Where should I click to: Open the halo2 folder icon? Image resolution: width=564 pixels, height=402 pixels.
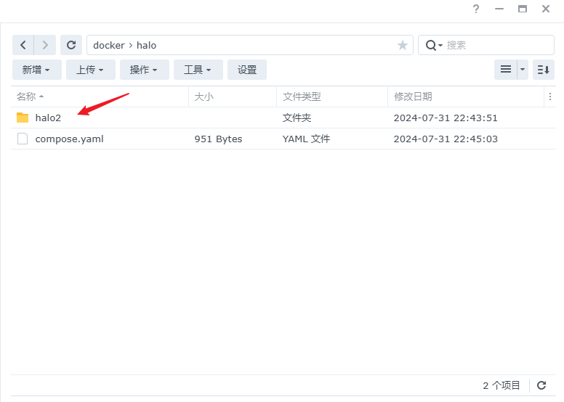click(23, 118)
